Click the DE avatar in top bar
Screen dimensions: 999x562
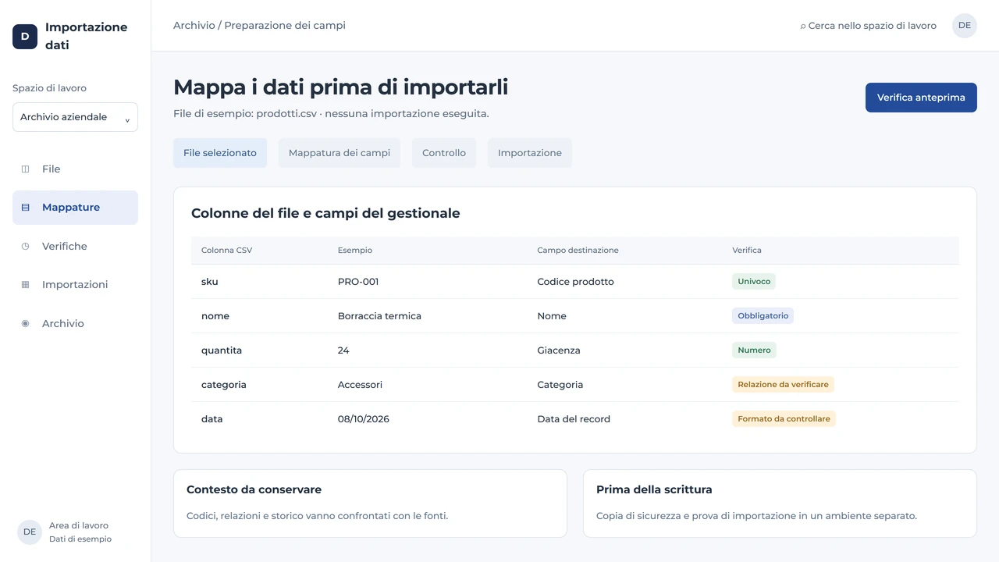965,26
